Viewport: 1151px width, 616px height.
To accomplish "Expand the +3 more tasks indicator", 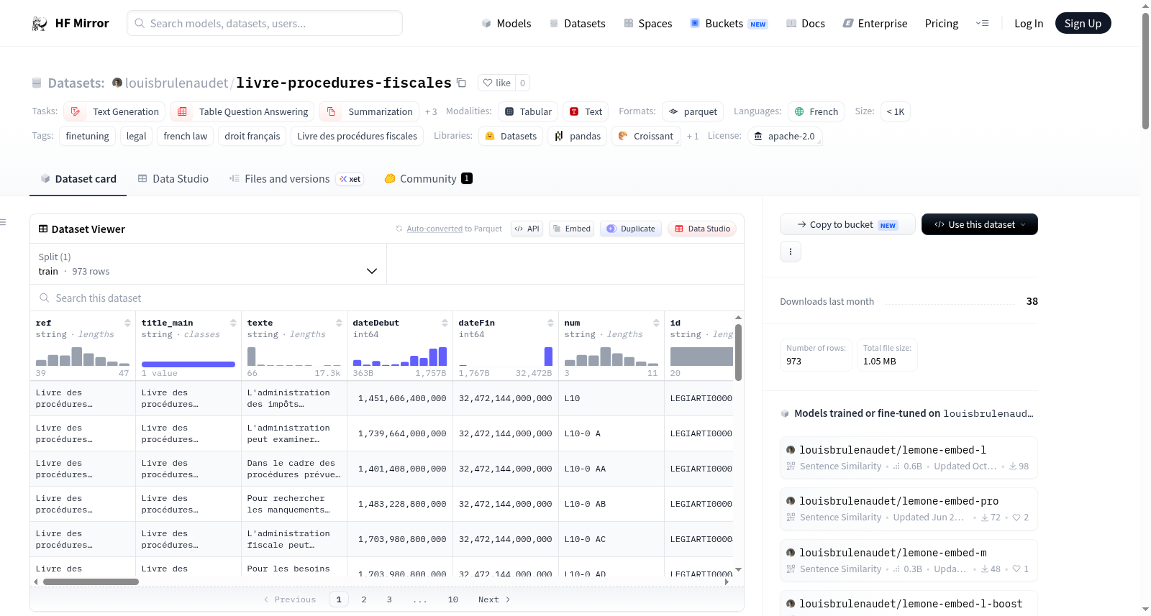I will [x=431, y=111].
